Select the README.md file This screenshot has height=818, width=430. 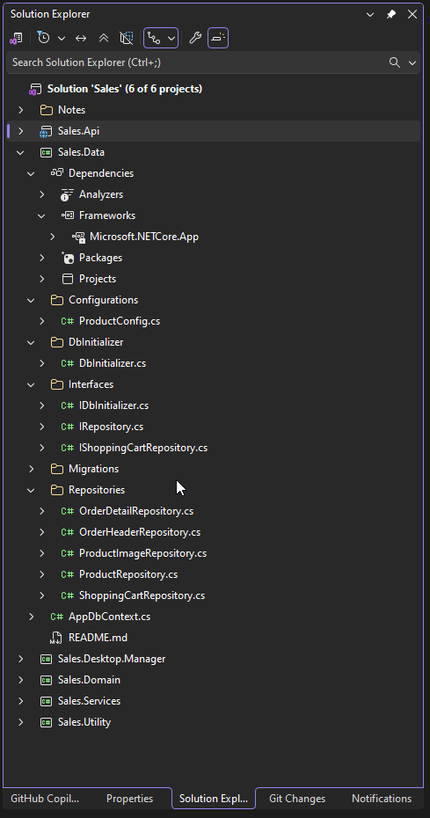click(98, 638)
